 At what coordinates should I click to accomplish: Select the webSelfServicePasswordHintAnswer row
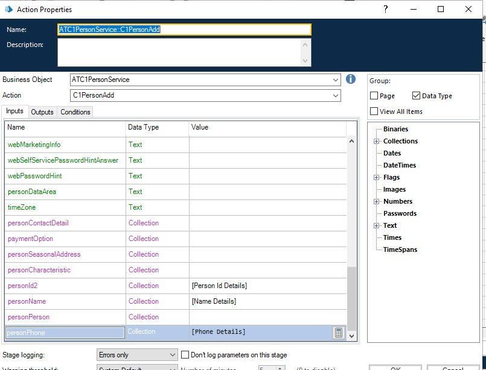click(176, 160)
